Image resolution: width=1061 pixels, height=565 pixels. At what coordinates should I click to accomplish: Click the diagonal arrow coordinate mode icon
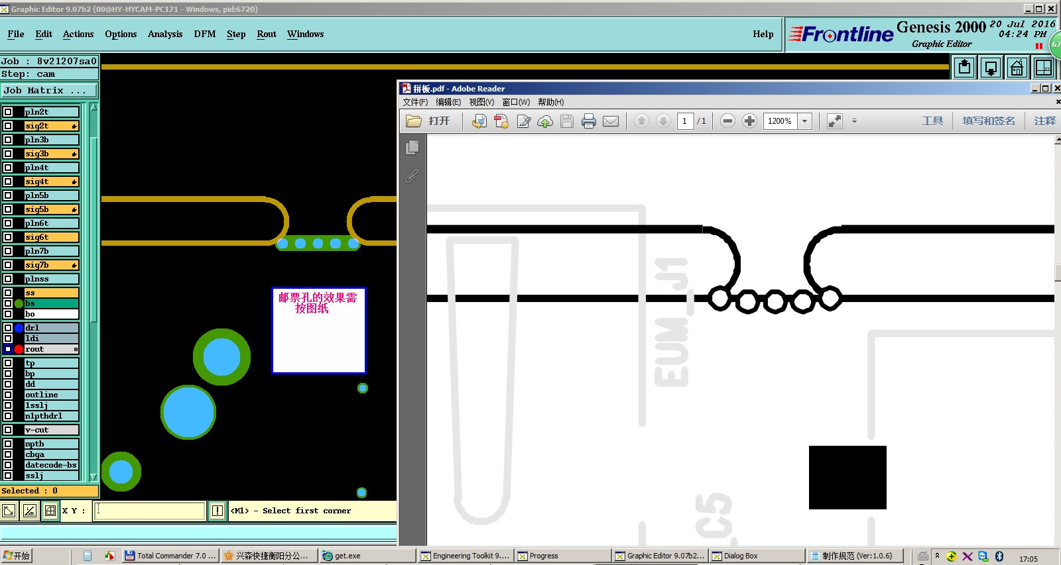pyautogui.click(x=9, y=511)
